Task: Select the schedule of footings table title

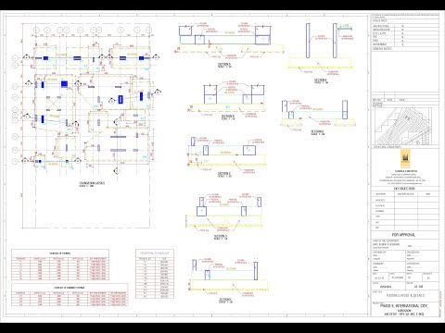Action: pos(60,253)
